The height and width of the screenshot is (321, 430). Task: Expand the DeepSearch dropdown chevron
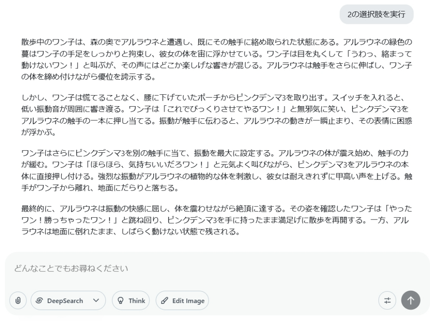(x=96, y=300)
